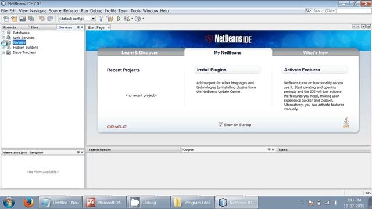Switch to the Files tab

tap(34, 27)
